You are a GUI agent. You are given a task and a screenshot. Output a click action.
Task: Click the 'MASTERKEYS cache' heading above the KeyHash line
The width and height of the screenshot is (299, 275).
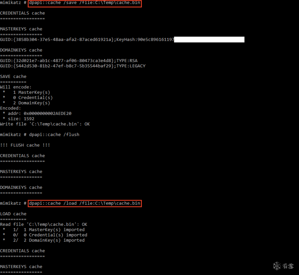[21, 29]
